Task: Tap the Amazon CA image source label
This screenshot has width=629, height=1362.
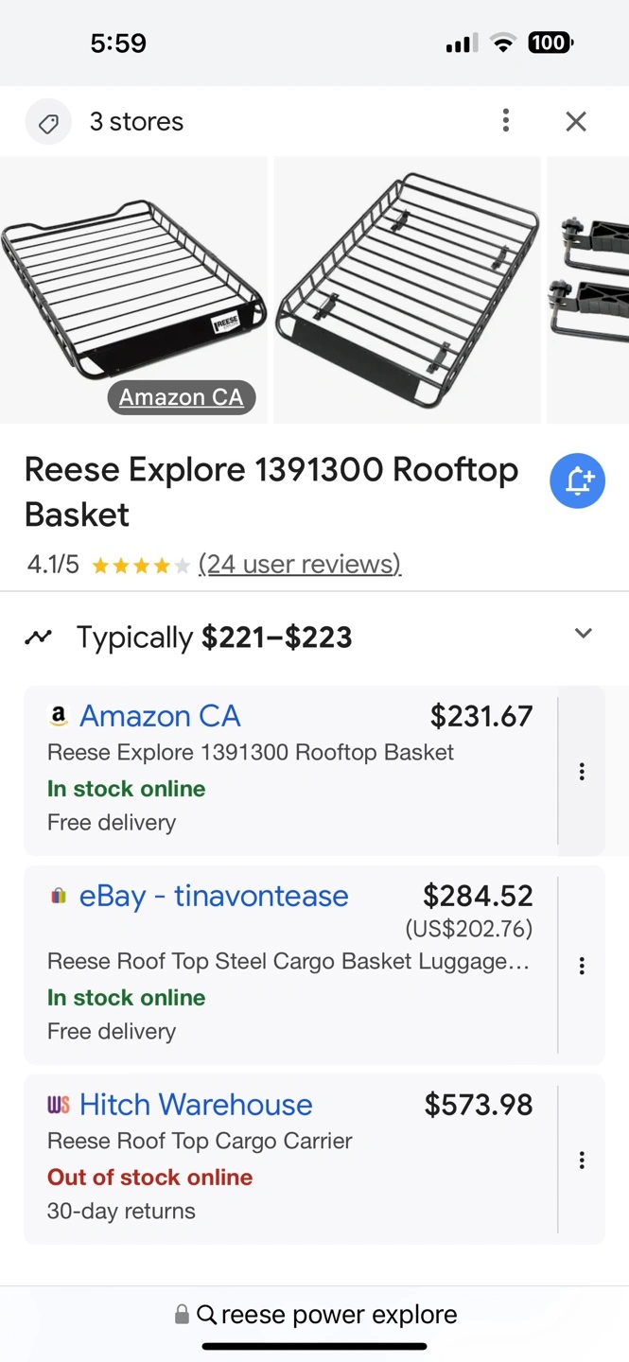Action: pos(182,397)
